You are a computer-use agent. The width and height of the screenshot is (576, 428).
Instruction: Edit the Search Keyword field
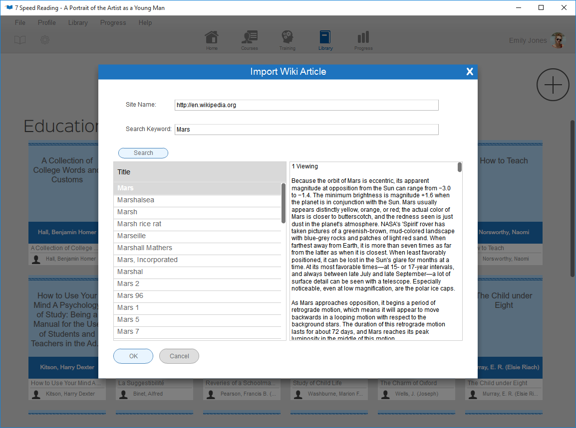tap(306, 129)
